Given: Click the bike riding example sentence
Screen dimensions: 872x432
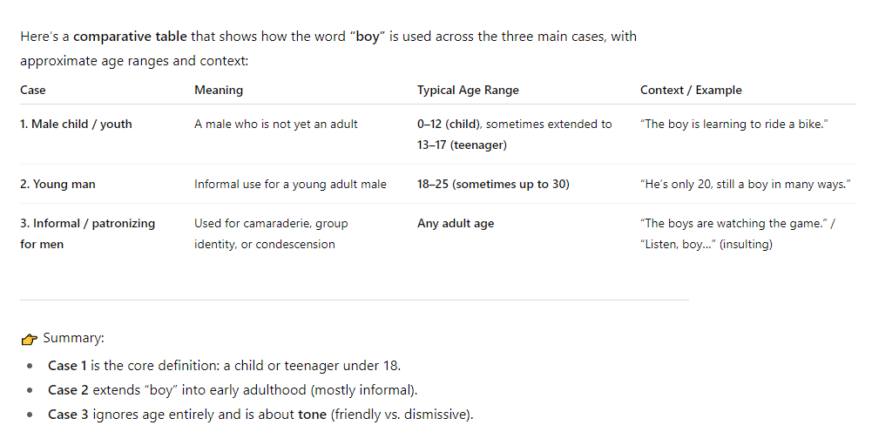Looking at the screenshot, I should (x=734, y=124).
